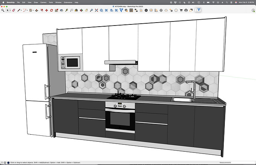256x165 pixels.
Task: Expand the Select tool dropdown arrow
Action: click(10, 10)
